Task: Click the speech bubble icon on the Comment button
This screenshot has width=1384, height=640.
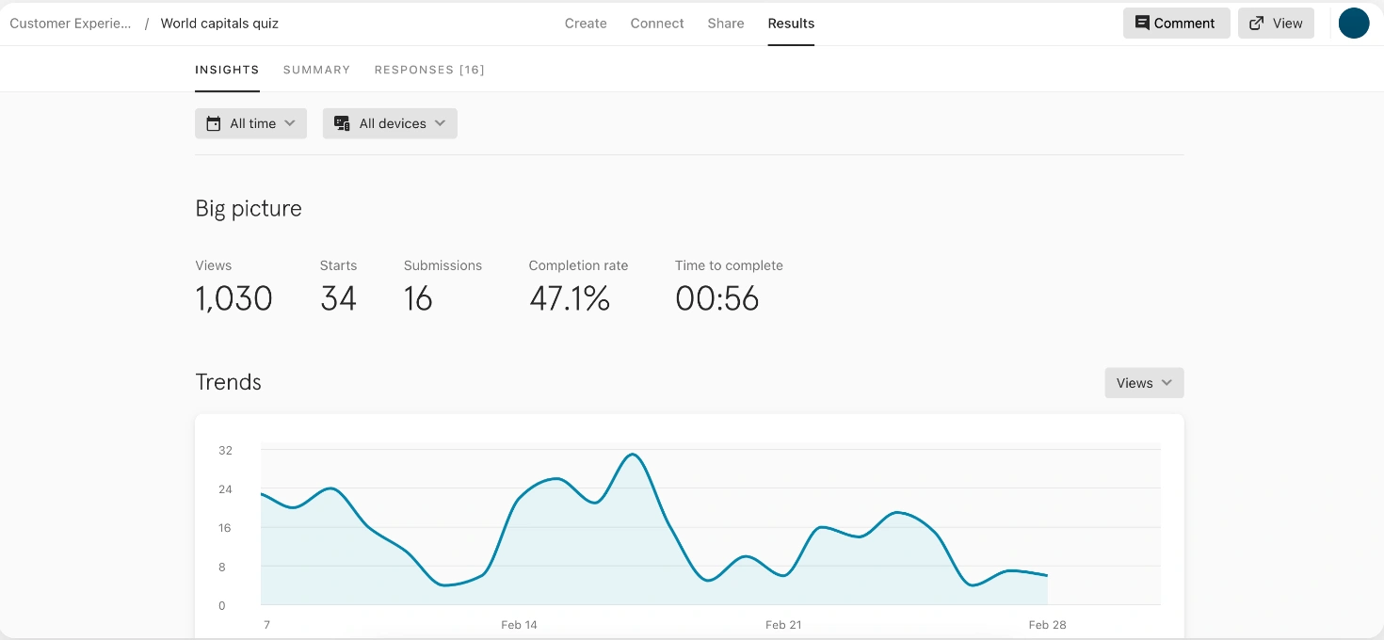Action: click(1143, 23)
